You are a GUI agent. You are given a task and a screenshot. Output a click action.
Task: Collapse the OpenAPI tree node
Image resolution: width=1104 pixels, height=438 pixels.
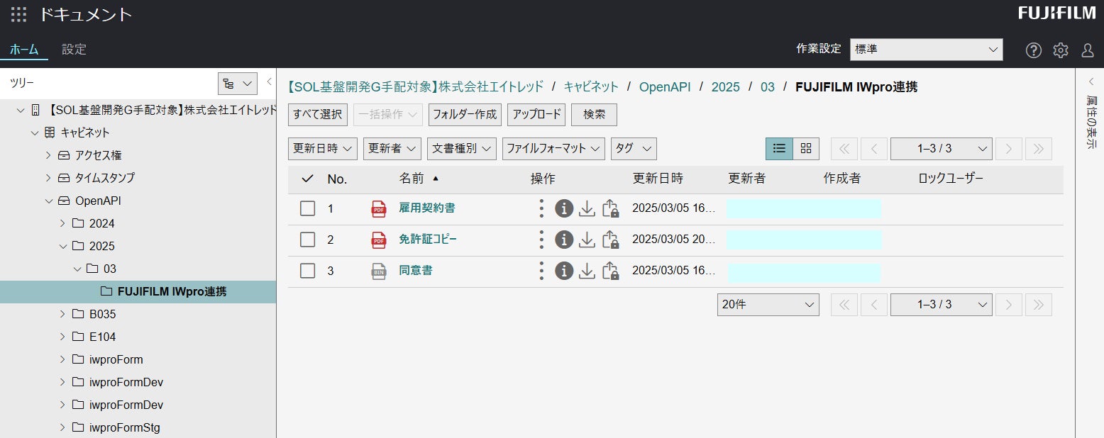tap(48, 201)
